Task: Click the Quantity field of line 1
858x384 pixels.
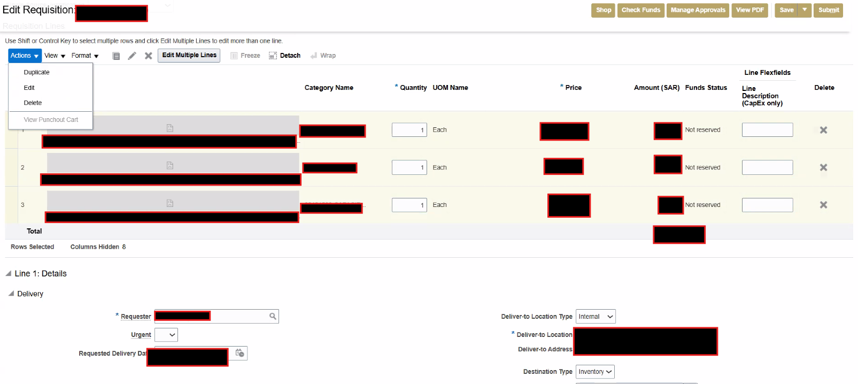Action: [409, 130]
